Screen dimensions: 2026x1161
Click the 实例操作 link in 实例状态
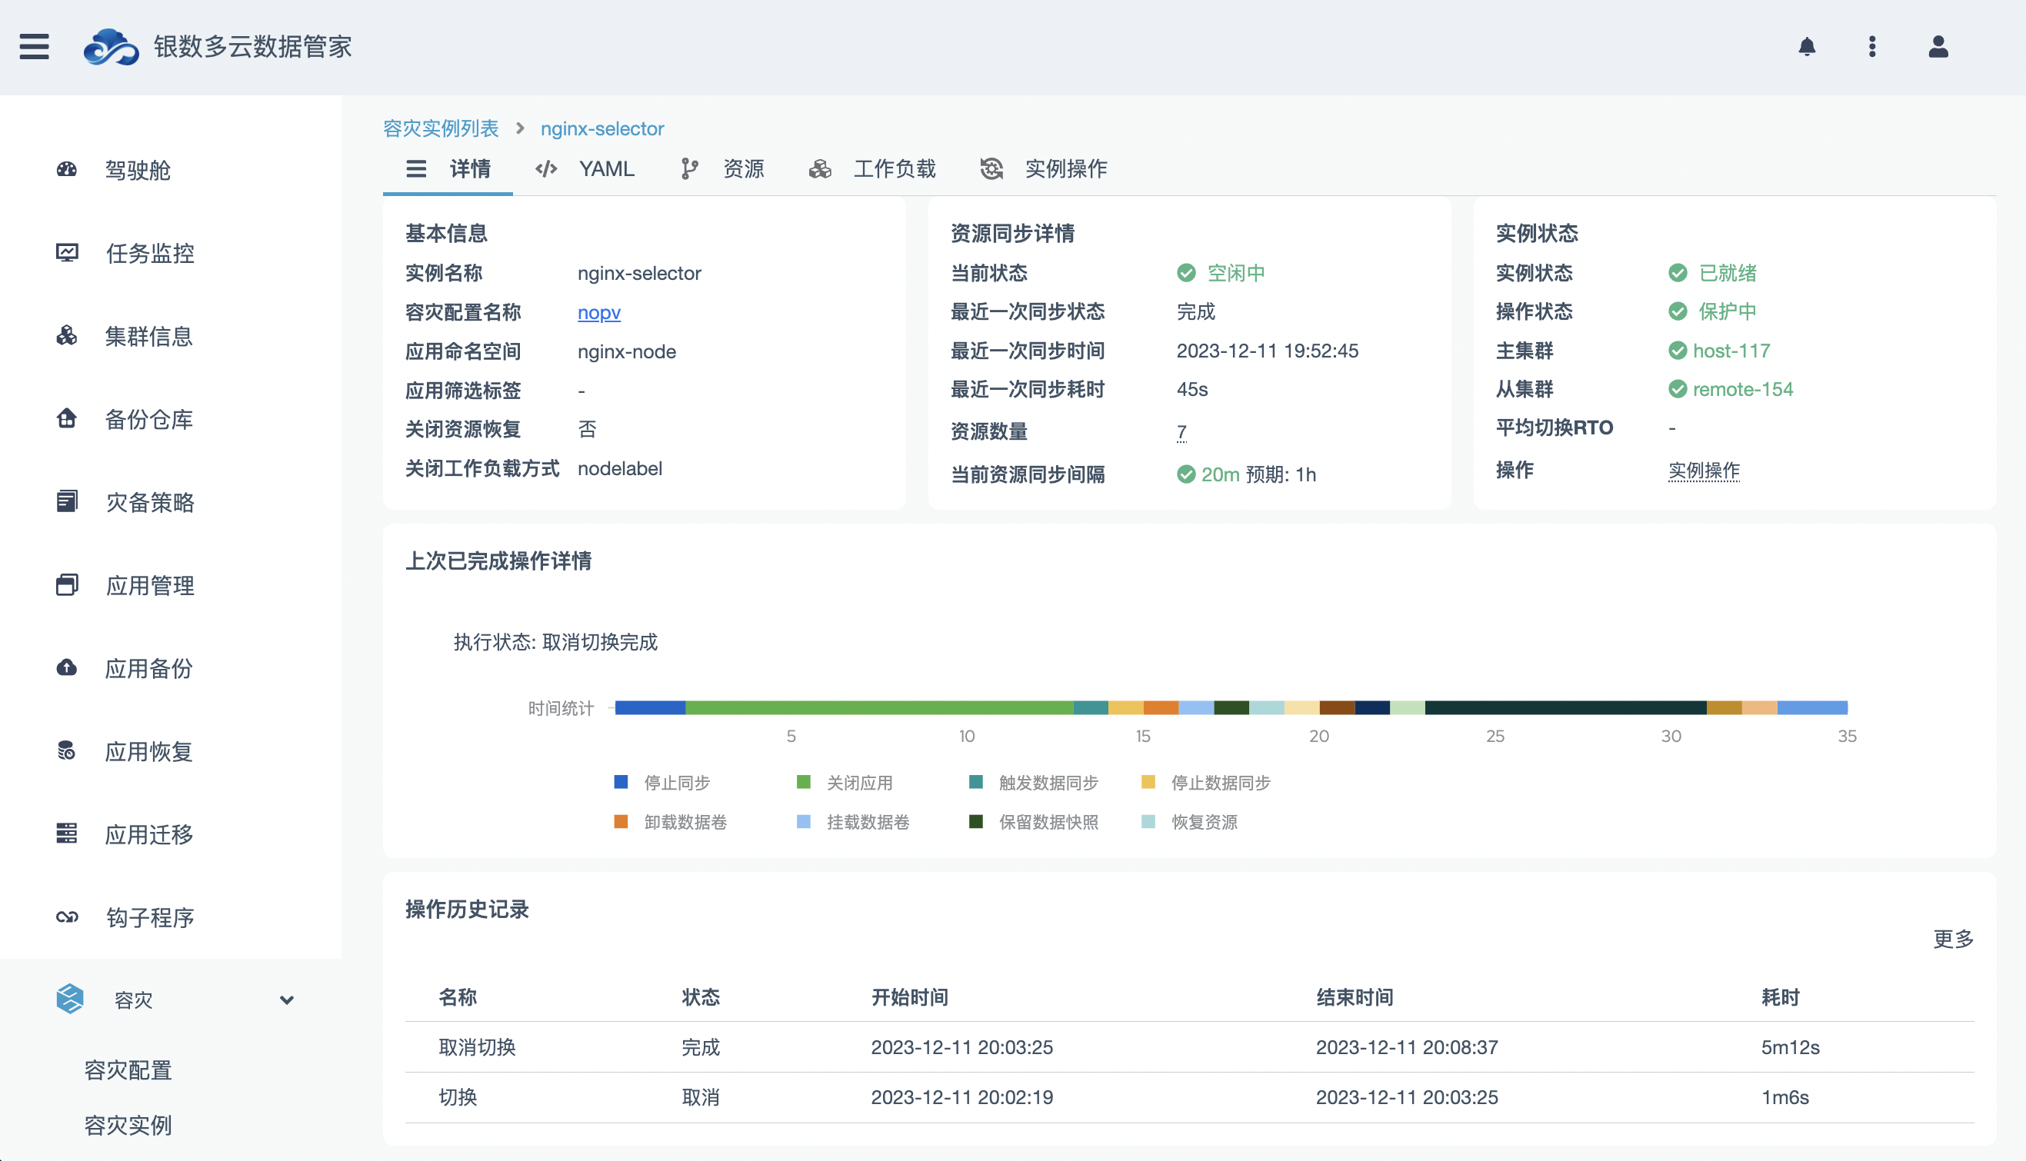(x=1704, y=471)
